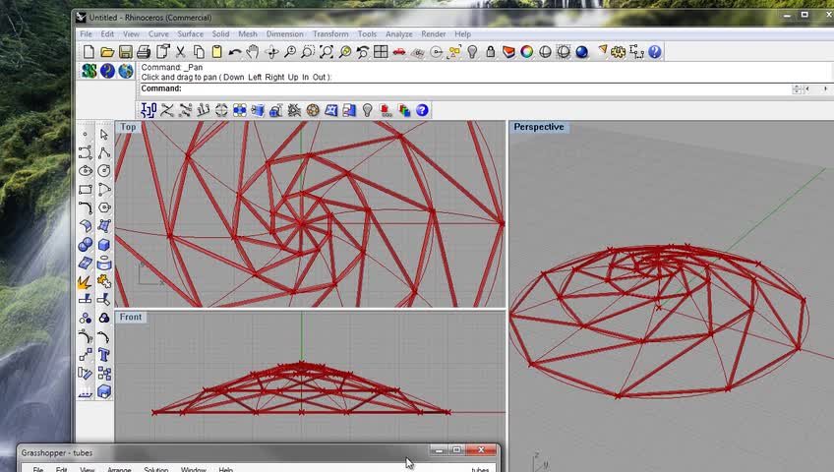Viewport: 834px width, 472px height.
Task: Open the four-viewport layout icon
Action: (x=381, y=51)
